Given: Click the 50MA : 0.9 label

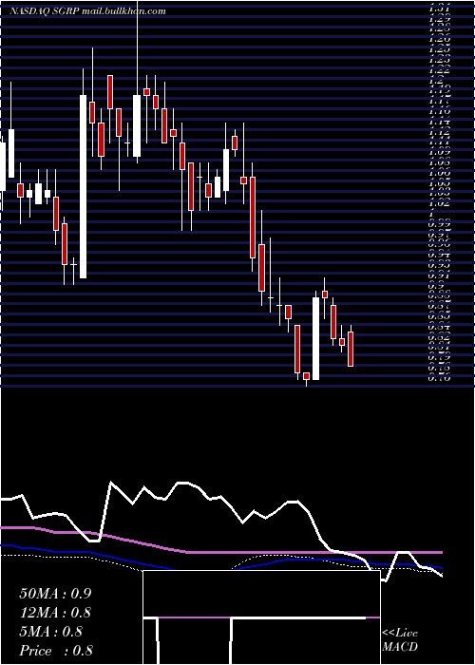Looking at the screenshot, I should [x=55, y=594].
